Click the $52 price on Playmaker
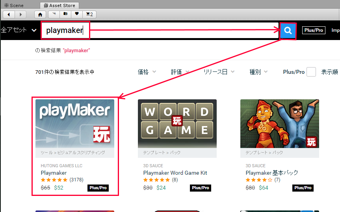The image size is (340, 212). [59, 188]
